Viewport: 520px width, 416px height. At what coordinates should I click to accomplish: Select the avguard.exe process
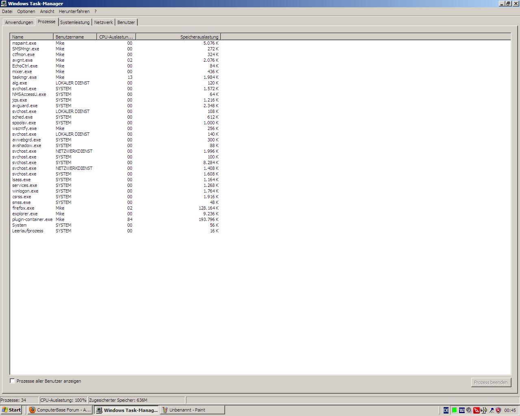(x=115, y=106)
